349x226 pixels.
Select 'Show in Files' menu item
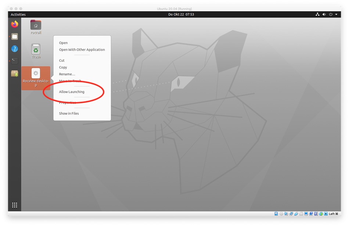point(69,114)
